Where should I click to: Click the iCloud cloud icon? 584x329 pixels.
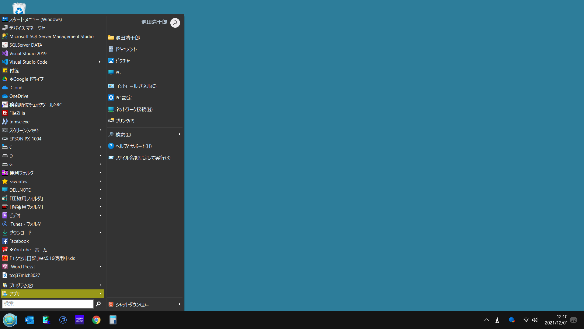(5, 87)
